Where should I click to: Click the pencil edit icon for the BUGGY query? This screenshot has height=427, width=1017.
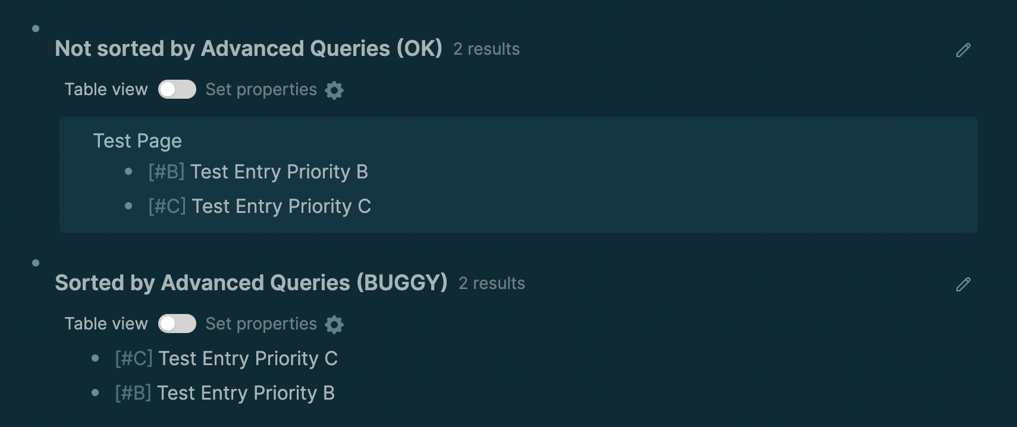coord(964,285)
